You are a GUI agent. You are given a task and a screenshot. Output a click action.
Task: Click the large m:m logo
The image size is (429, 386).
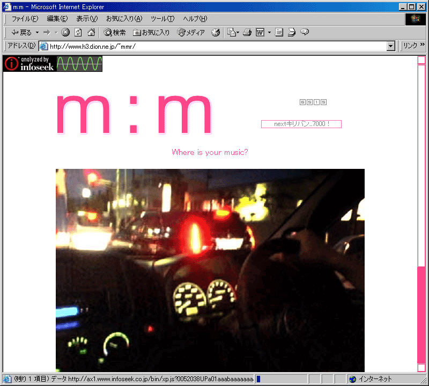pos(134,114)
